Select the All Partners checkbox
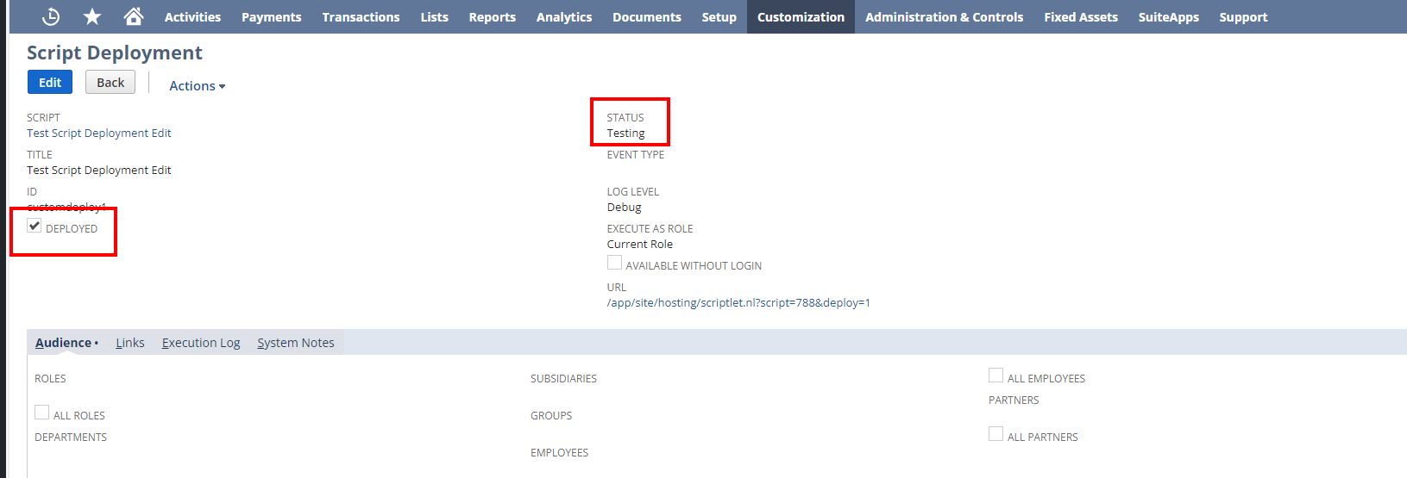This screenshot has width=1407, height=478. tap(996, 434)
